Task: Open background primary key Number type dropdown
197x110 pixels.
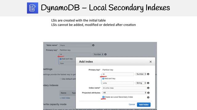Action: (98, 54)
